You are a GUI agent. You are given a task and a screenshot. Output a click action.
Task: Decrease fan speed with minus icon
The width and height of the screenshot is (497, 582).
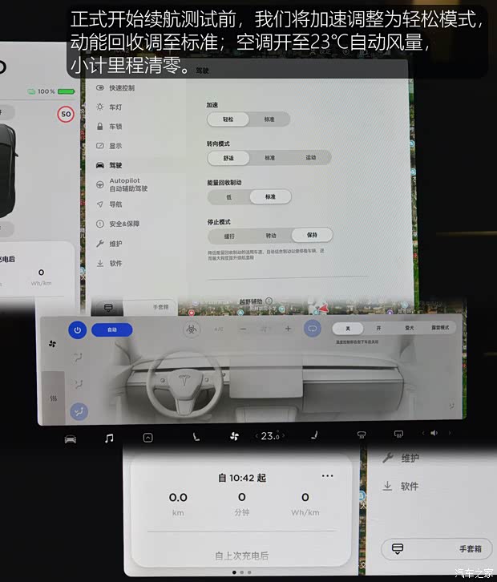click(243, 329)
